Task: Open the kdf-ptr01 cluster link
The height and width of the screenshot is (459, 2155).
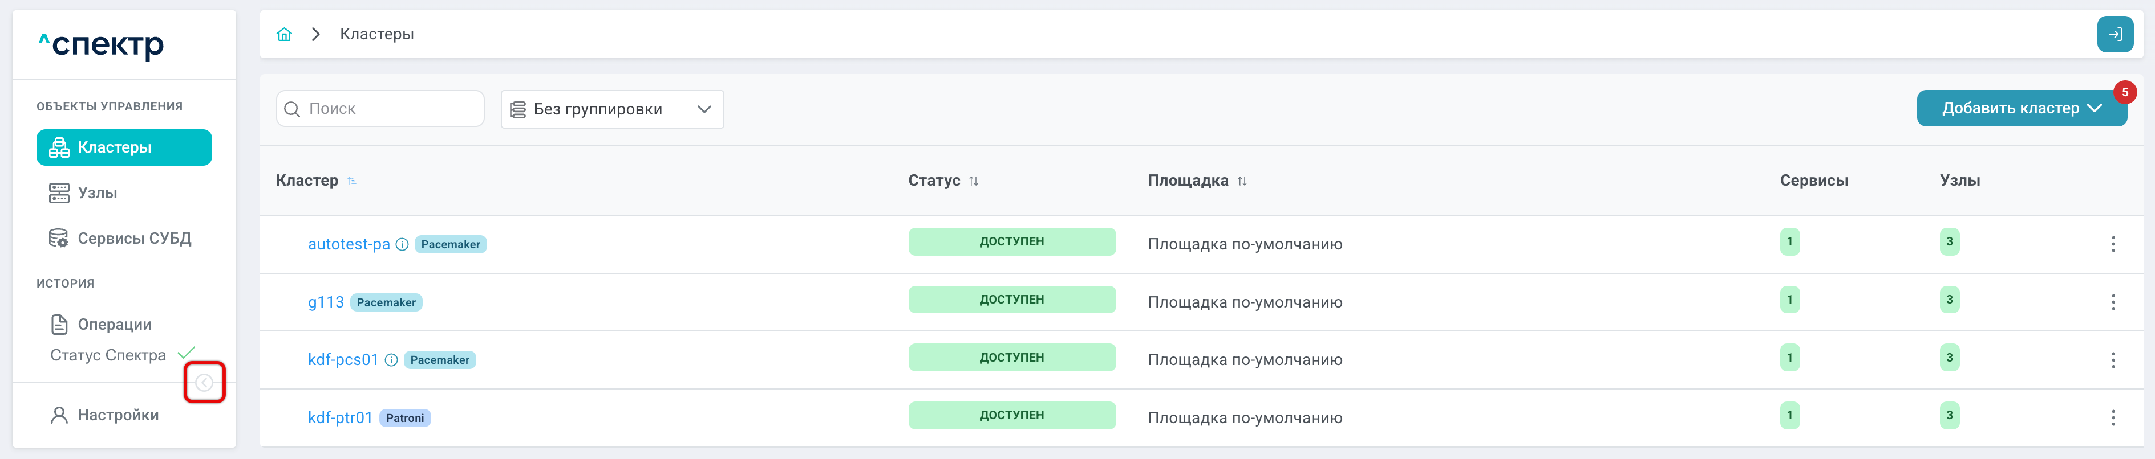Action: coord(339,417)
